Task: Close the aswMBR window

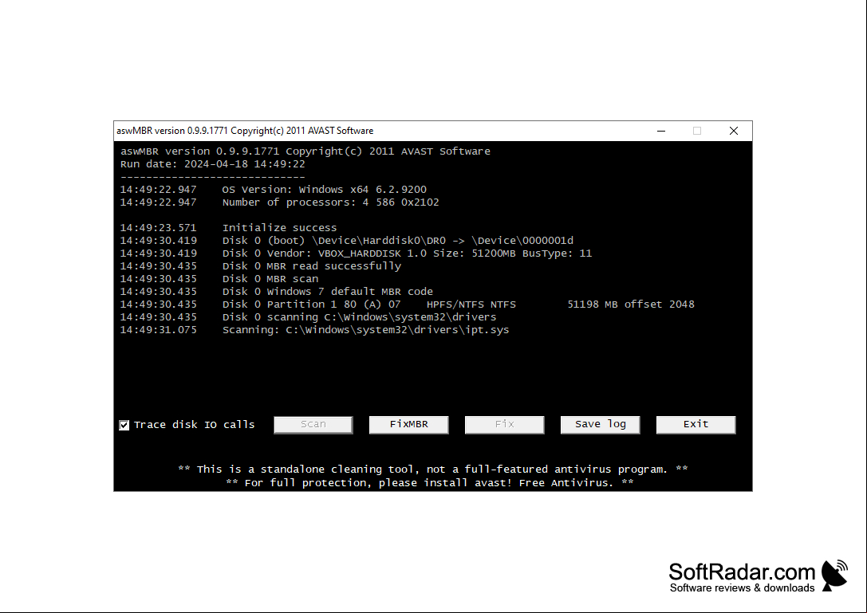Action: point(734,131)
